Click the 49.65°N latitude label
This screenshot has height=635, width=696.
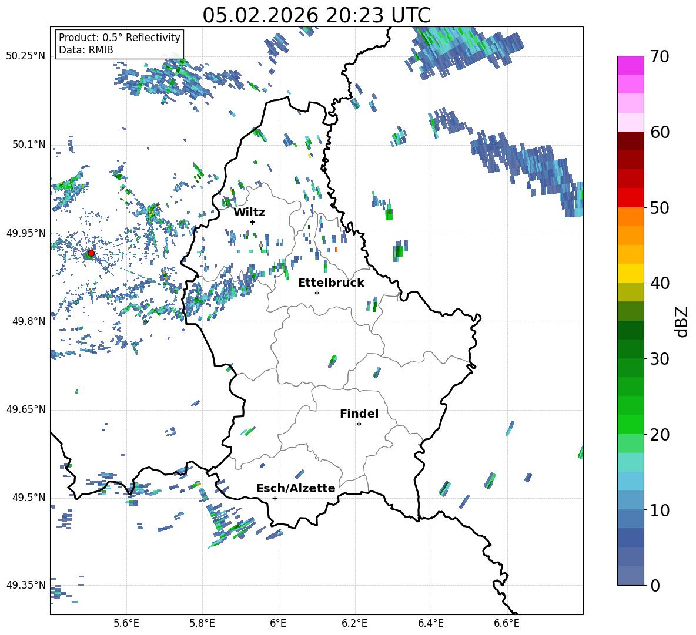pyautogui.click(x=26, y=409)
